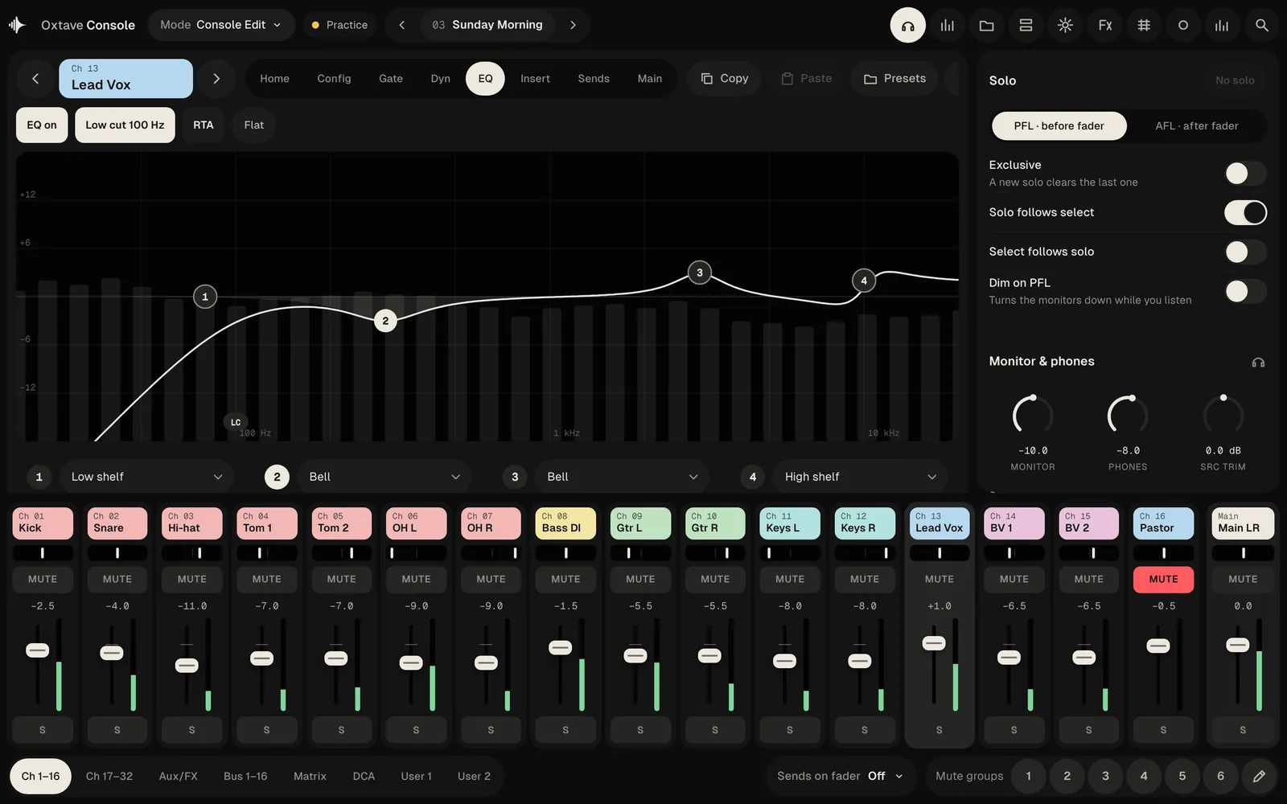The image size is (1287, 804).
Task: Turn on Dim on PFL switch
Action: pos(1245,291)
